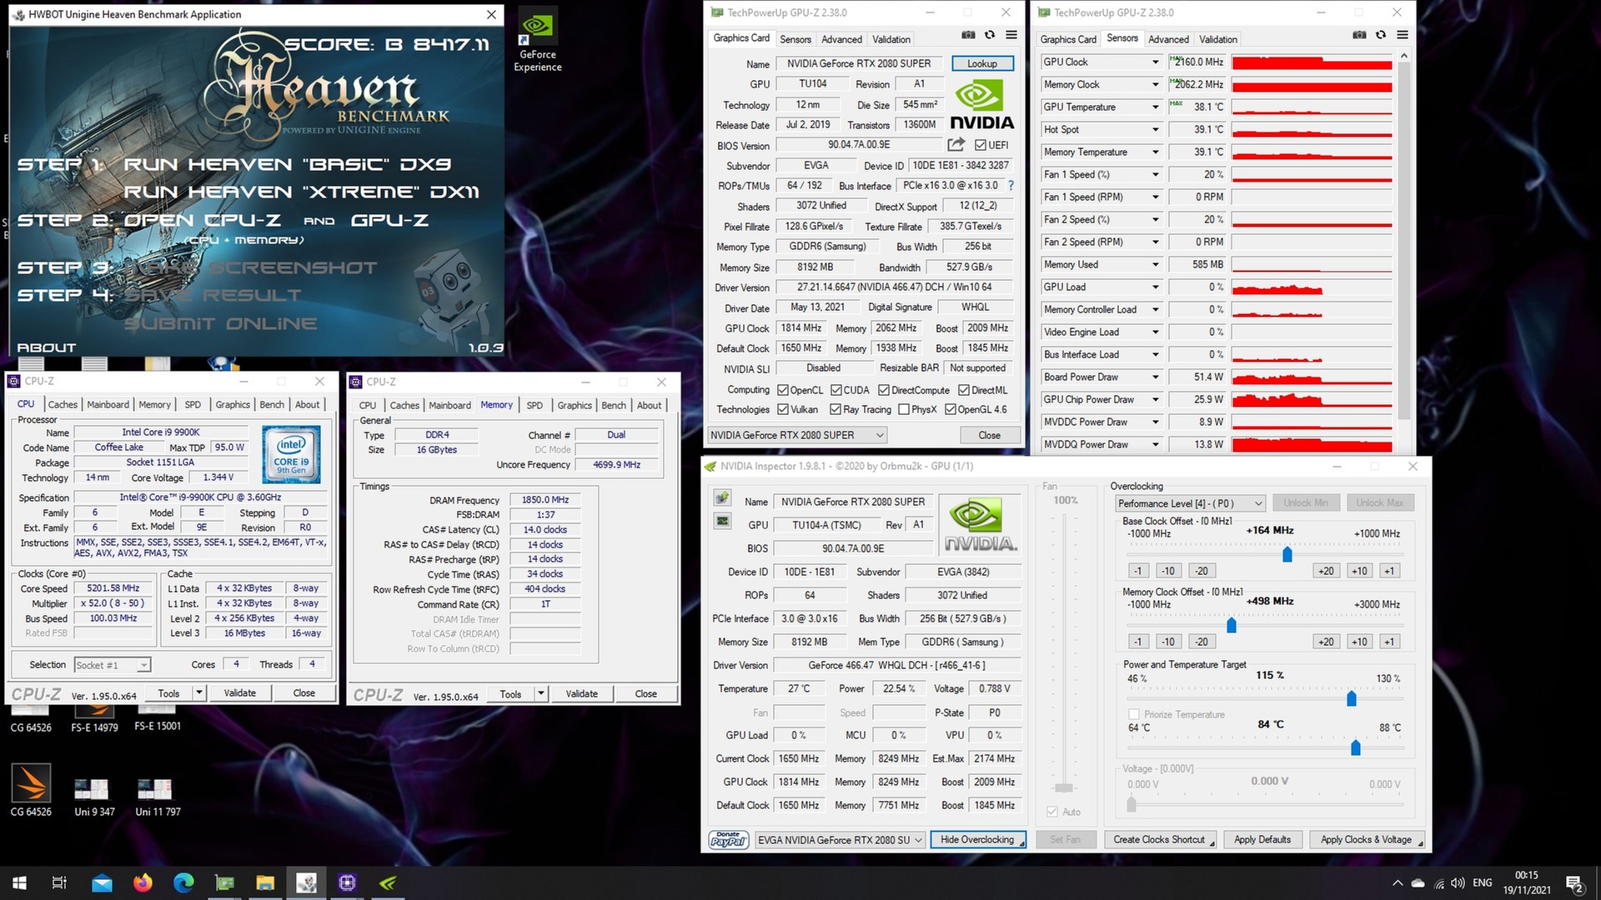
Task: Switch to Heaven Benchmark via its taskbar icon
Action: [x=306, y=882]
